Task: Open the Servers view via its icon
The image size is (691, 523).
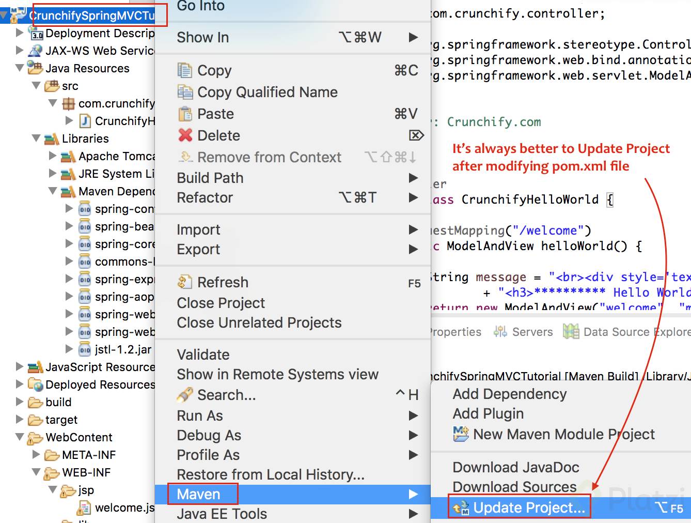Action: click(x=499, y=331)
